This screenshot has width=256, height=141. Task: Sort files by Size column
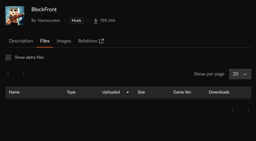click(141, 92)
